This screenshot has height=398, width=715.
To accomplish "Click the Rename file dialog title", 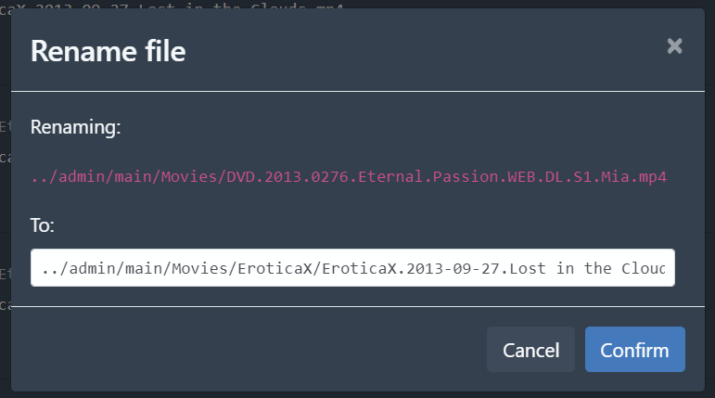I will tap(108, 51).
